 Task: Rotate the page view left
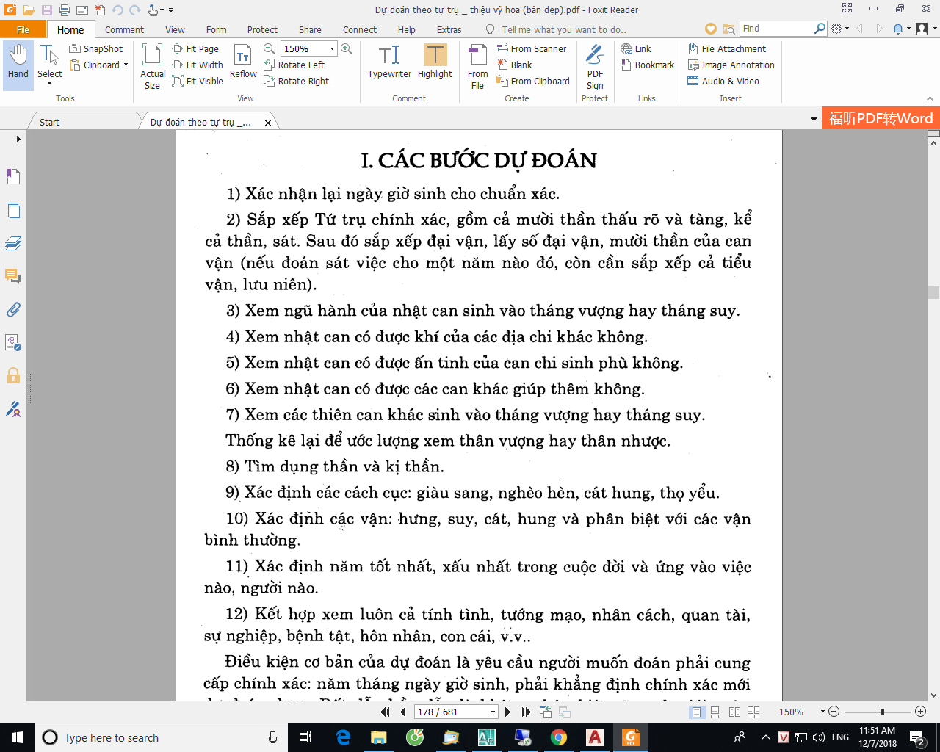pos(294,65)
